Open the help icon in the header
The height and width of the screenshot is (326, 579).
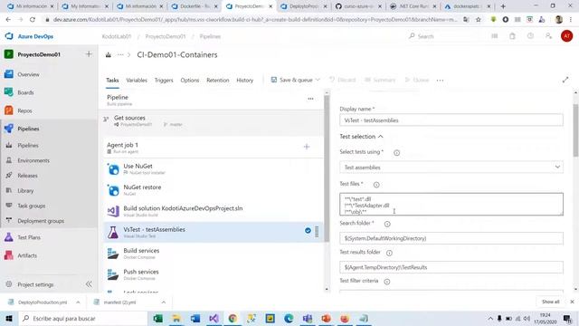coord(530,36)
